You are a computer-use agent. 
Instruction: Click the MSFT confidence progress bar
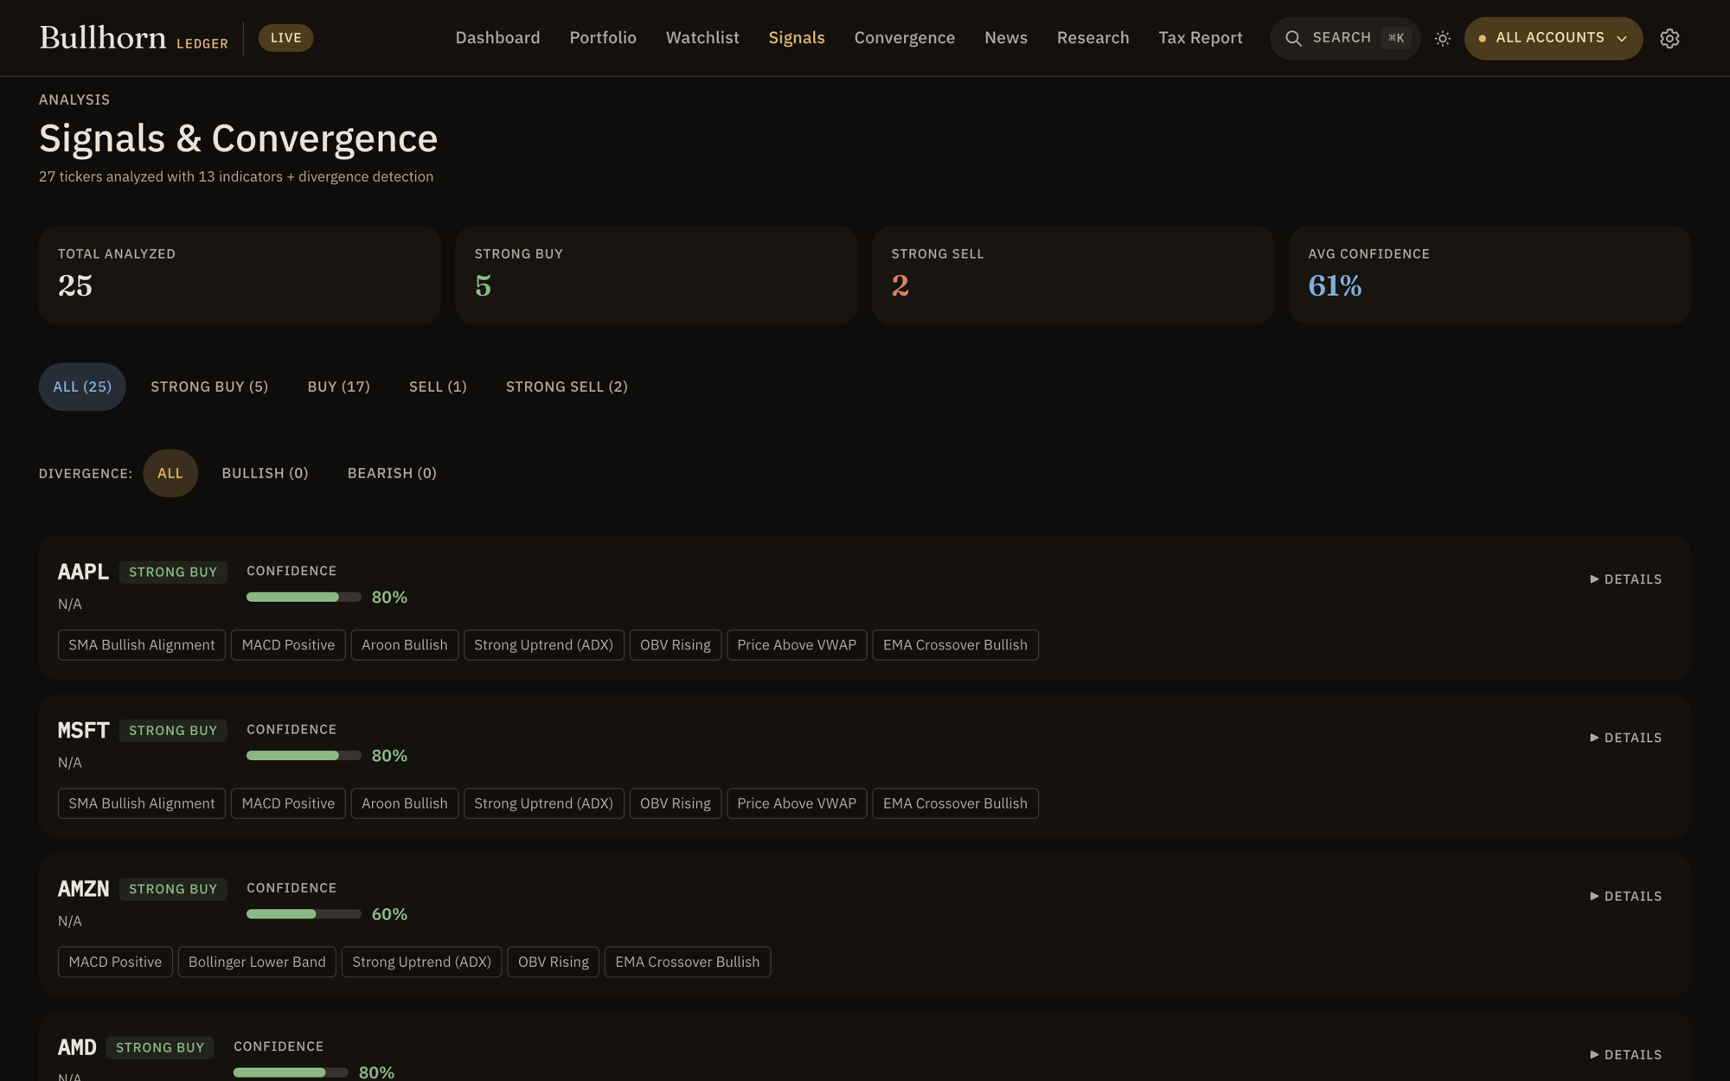coord(304,755)
